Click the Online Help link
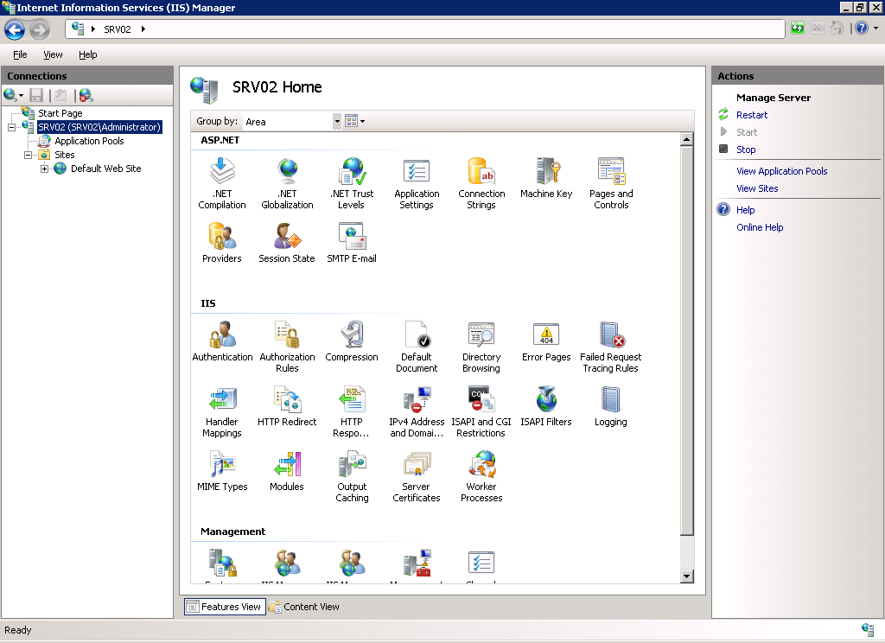Image resolution: width=885 pixels, height=643 pixels. (x=760, y=227)
